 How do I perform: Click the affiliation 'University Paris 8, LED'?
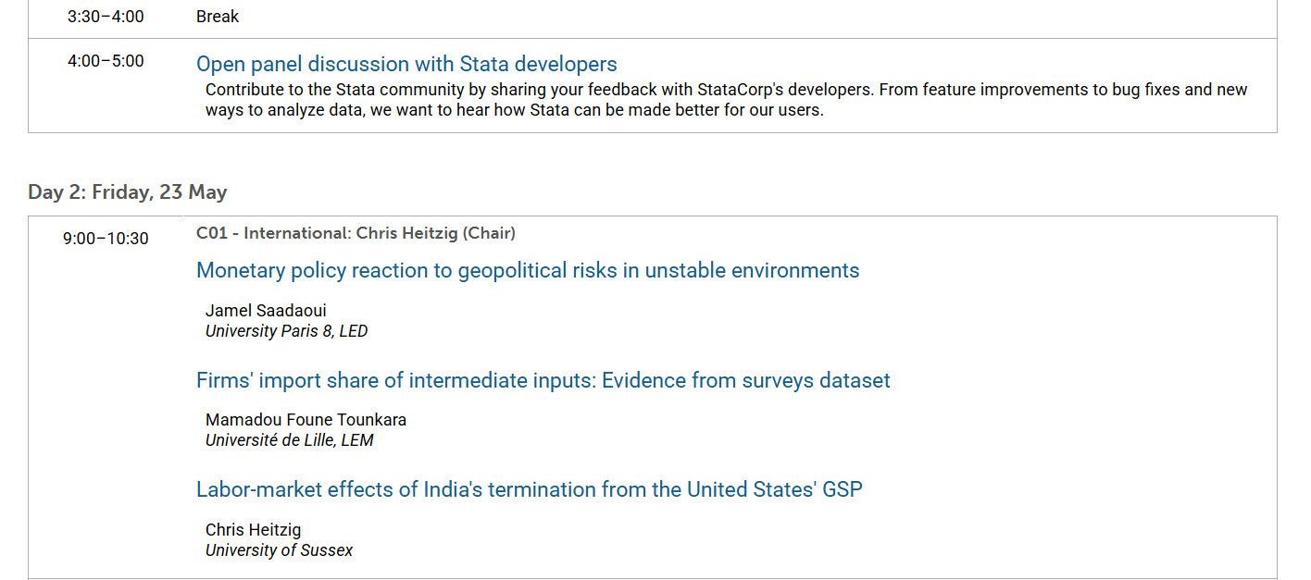(286, 331)
